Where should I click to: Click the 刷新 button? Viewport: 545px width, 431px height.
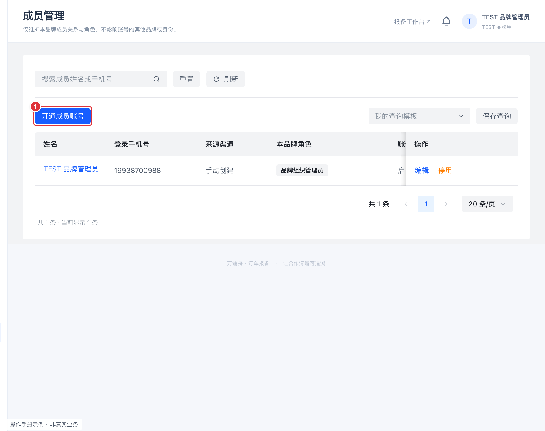[226, 79]
